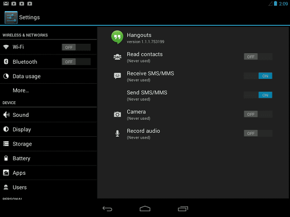Tap the Bluetooth icon in sidebar
This screenshot has width=290, height=217.
6,61
